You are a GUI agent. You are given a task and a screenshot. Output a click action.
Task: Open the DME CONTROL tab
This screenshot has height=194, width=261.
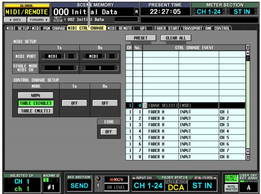(217, 28)
